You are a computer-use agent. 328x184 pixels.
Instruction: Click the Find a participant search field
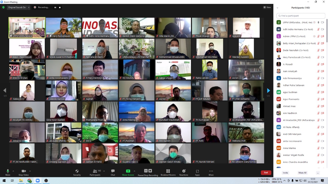[x=301, y=16]
